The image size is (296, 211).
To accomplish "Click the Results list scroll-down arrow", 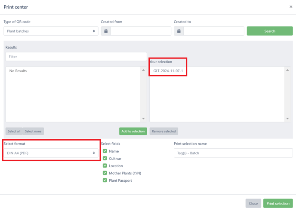I will click(143, 119).
